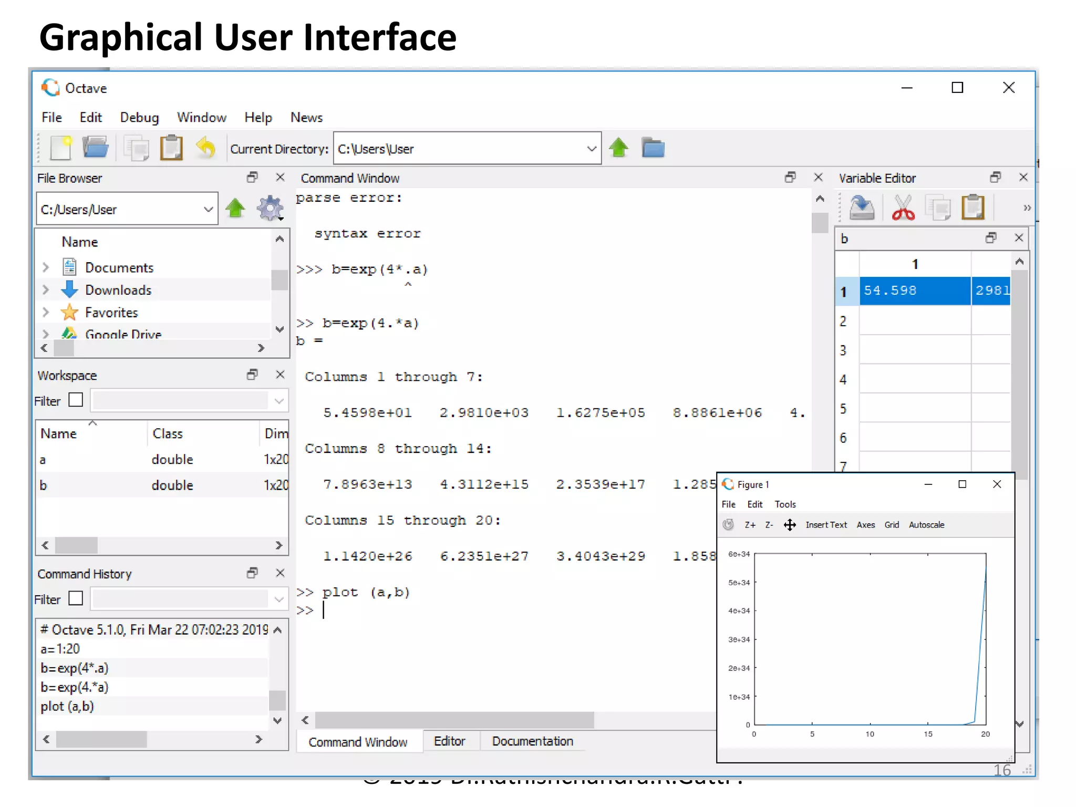Viewport: 1076px width, 807px height.
Task: Open the Debug menu
Action: [x=139, y=117]
